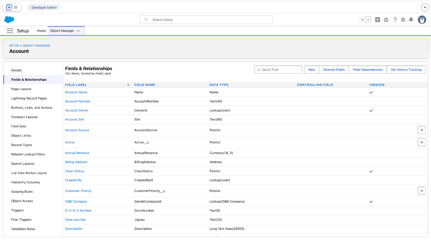This screenshot has width=431, height=240.
Task: Open the Annual Revenue field link
Action: pos(77,153)
